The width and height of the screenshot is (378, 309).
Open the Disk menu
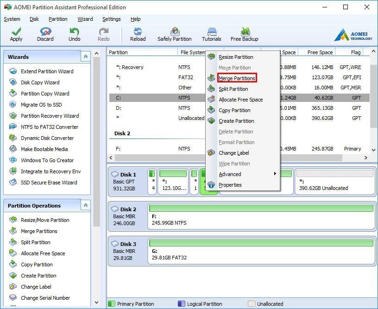tap(34, 19)
